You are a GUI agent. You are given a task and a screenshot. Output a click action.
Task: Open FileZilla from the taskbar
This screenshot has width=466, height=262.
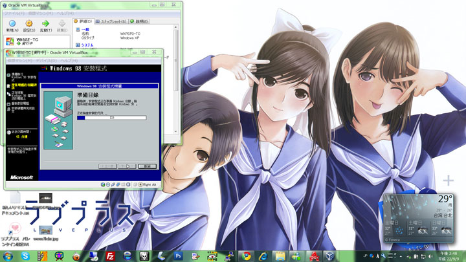pyautogui.click(x=110, y=256)
